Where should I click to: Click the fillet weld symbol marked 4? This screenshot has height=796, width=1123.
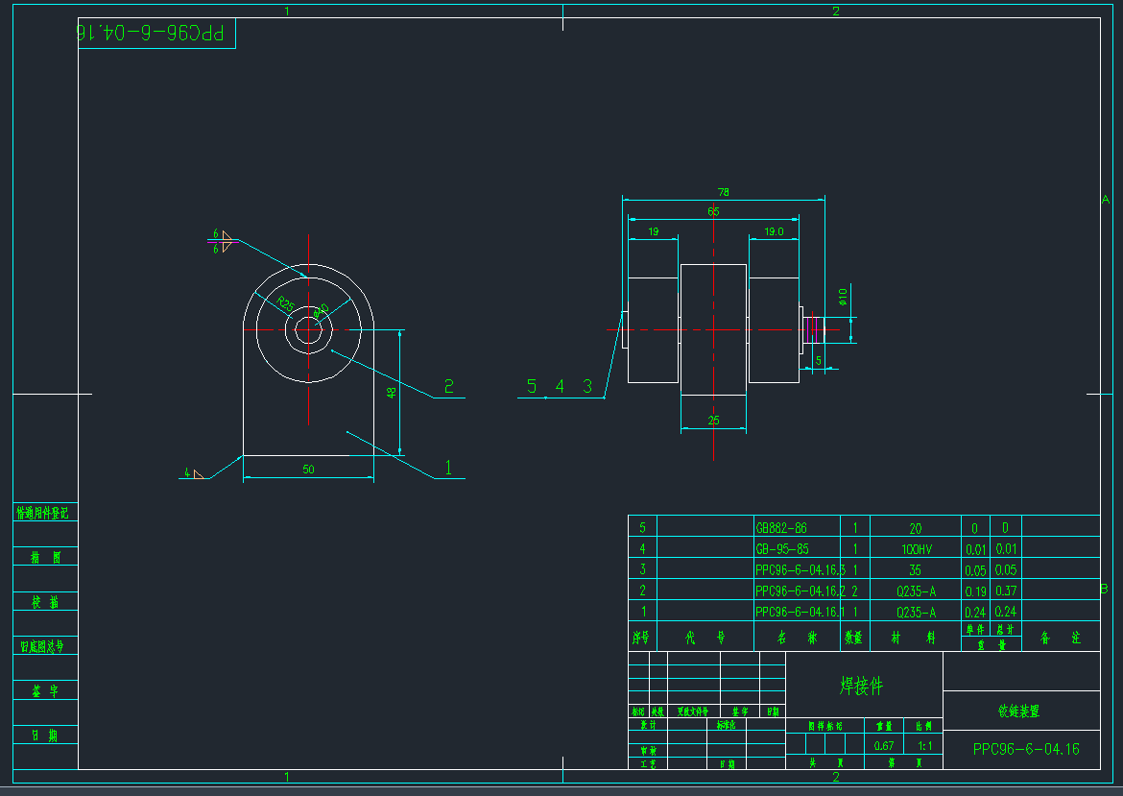[194, 473]
